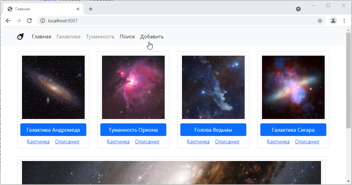
Task: Open the browser profile avatar icon
Action: coord(333,21)
